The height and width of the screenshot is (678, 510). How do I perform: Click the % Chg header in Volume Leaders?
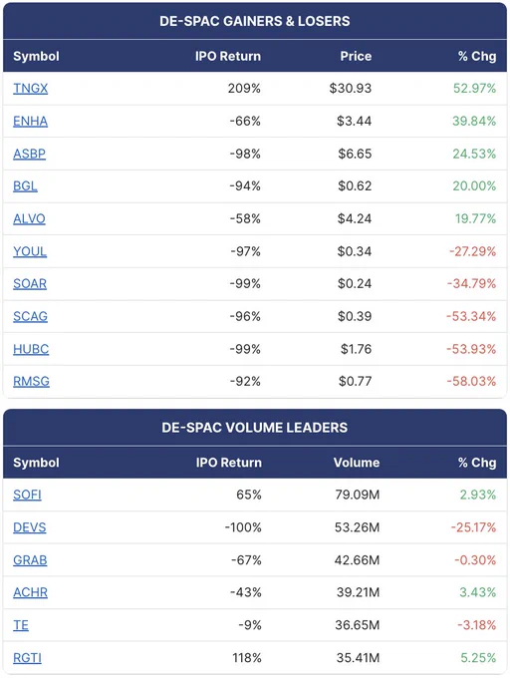[x=477, y=463]
